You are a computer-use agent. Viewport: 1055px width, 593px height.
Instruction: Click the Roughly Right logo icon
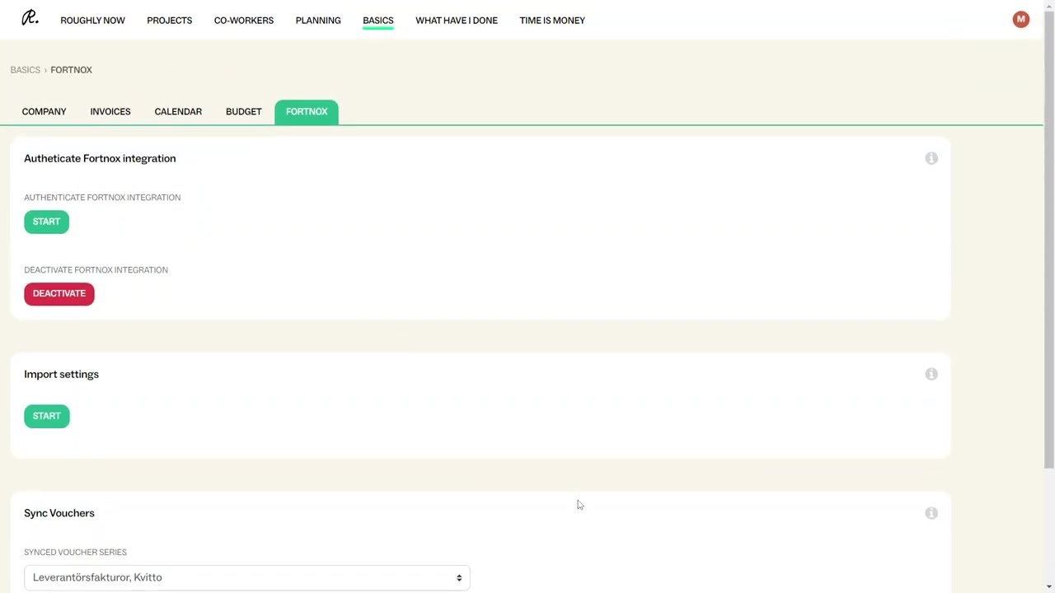30,17
